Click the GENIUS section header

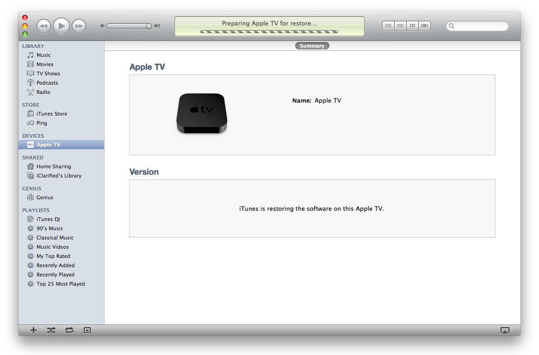[x=31, y=189]
